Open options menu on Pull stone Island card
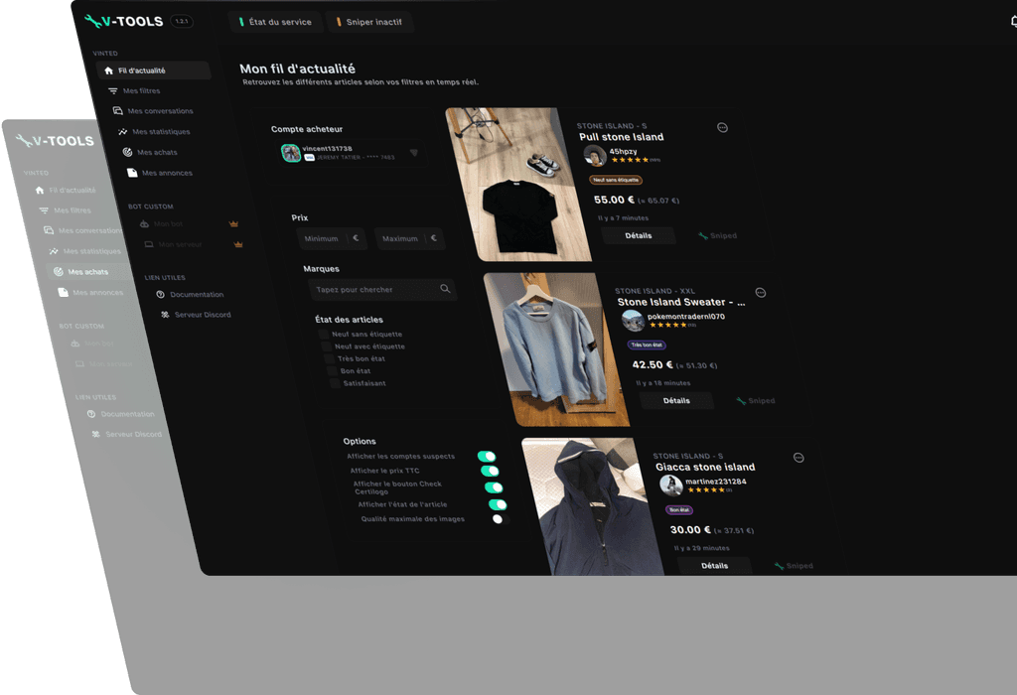1017x695 pixels. 722,128
